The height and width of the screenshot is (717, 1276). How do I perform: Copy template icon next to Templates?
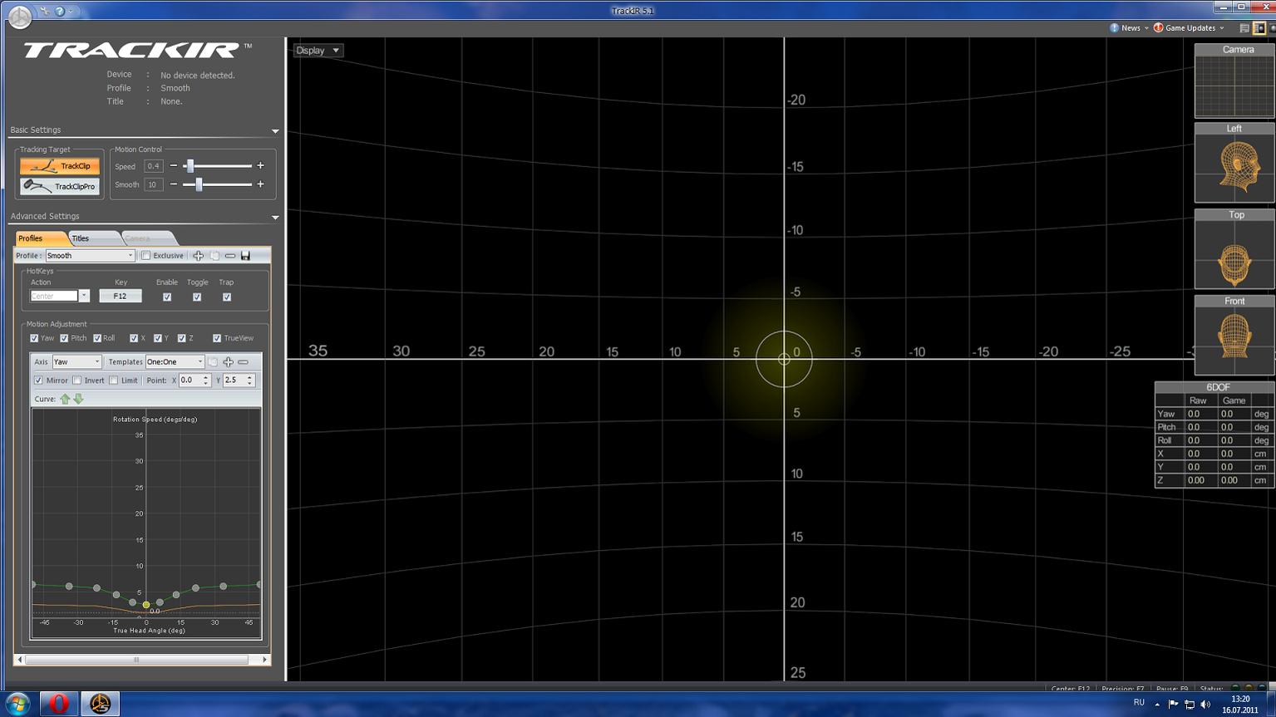click(x=213, y=362)
